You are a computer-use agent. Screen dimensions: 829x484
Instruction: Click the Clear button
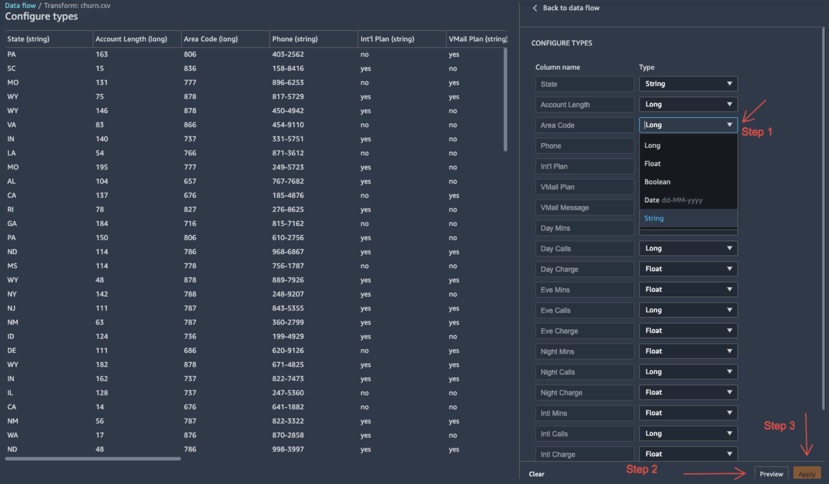click(x=536, y=474)
